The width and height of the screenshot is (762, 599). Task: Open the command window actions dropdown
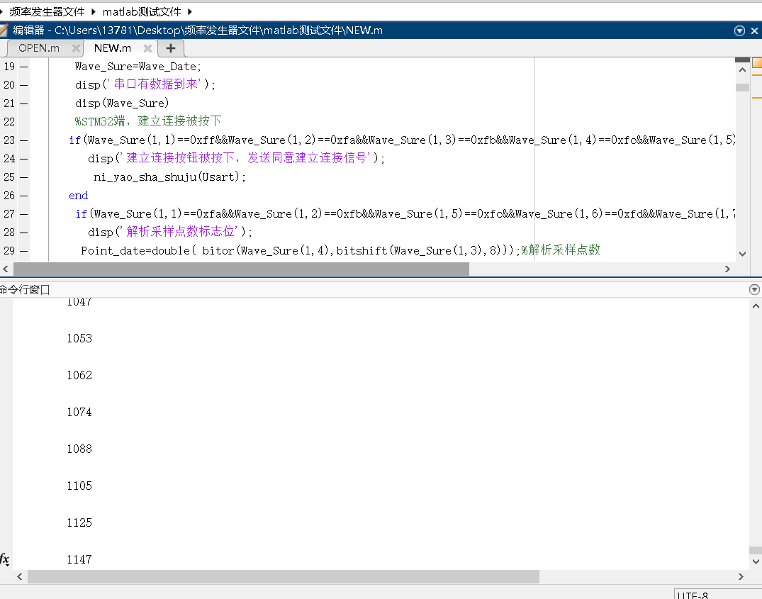click(x=754, y=289)
